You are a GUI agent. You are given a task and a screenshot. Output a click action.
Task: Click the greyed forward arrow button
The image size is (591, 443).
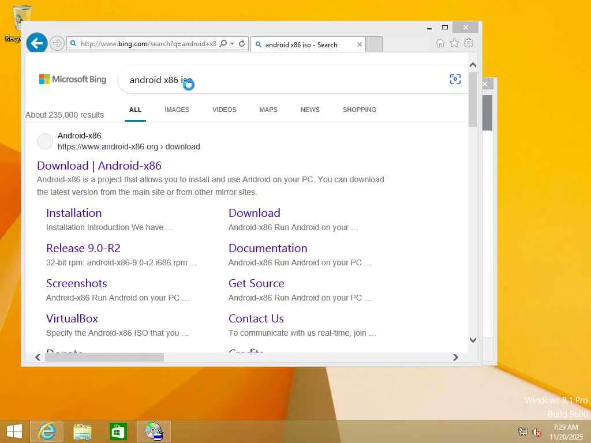pos(57,44)
